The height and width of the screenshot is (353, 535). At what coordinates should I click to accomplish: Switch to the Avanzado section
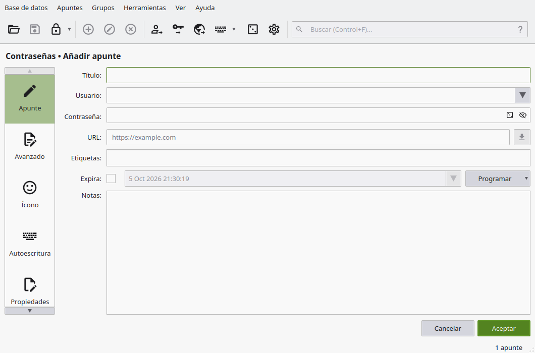click(30, 147)
